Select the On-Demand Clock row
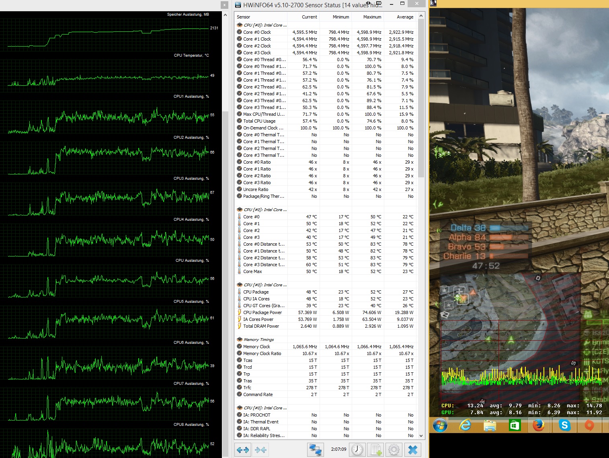Viewport: 609px width, 458px height. point(325,128)
